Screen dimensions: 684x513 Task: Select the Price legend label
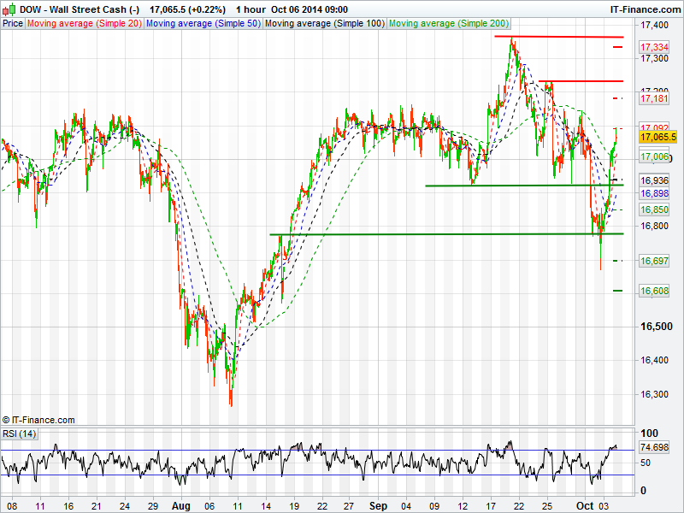point(13,24)
